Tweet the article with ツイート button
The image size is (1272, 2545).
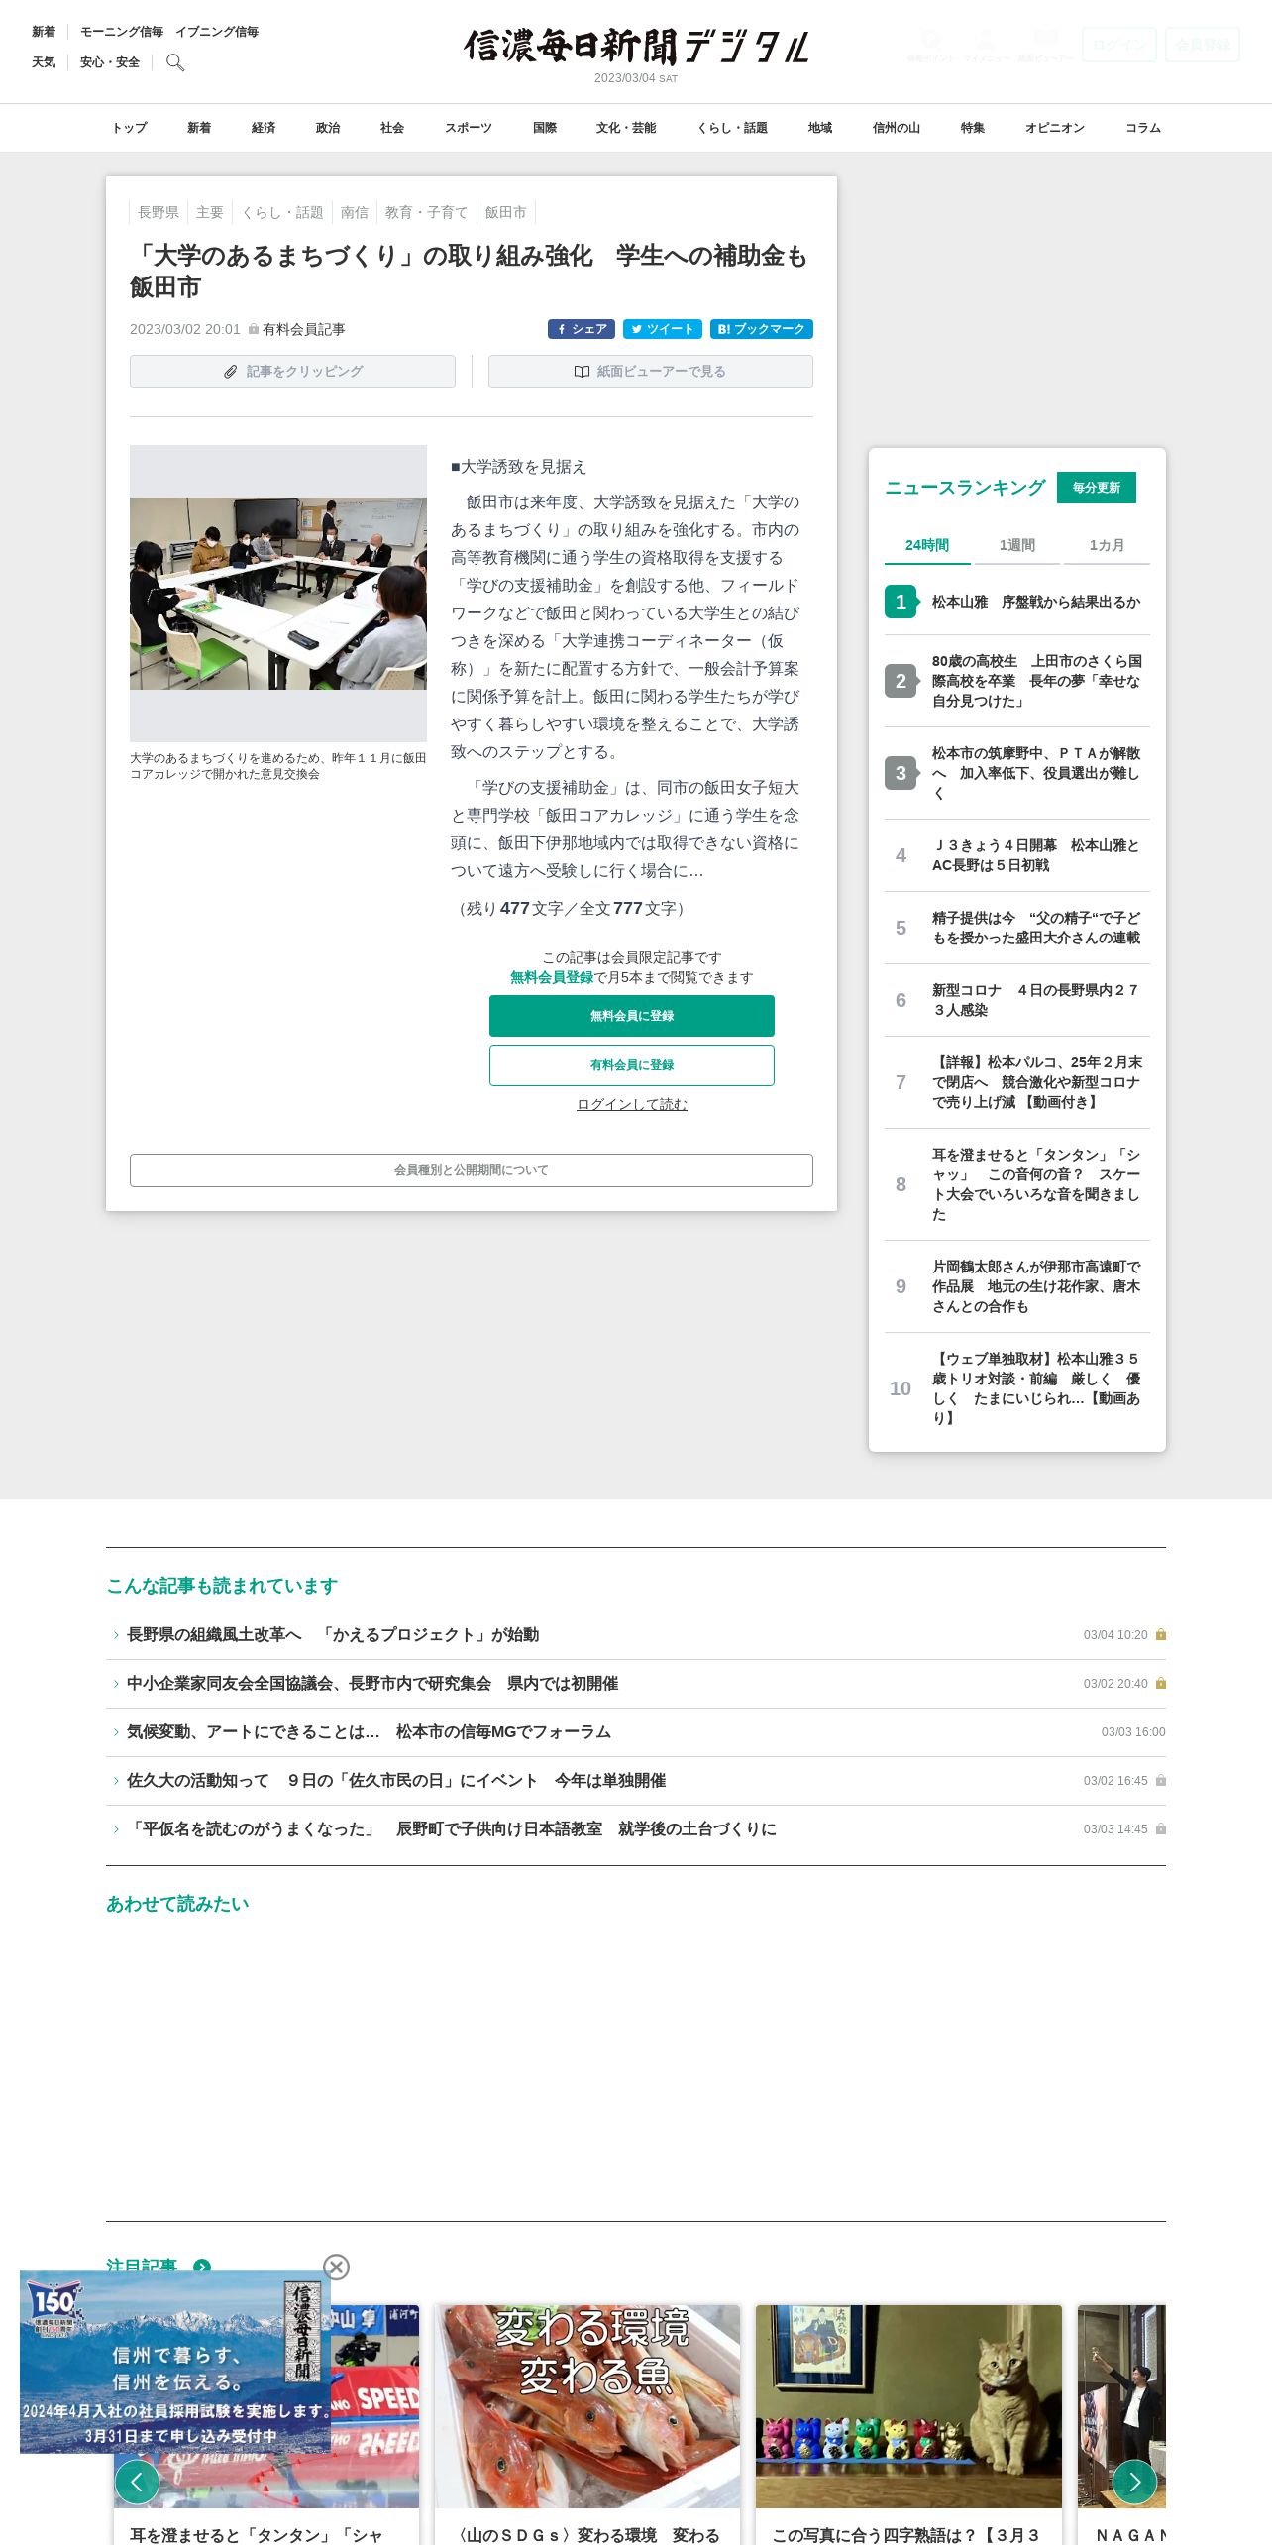pos(663,329)
